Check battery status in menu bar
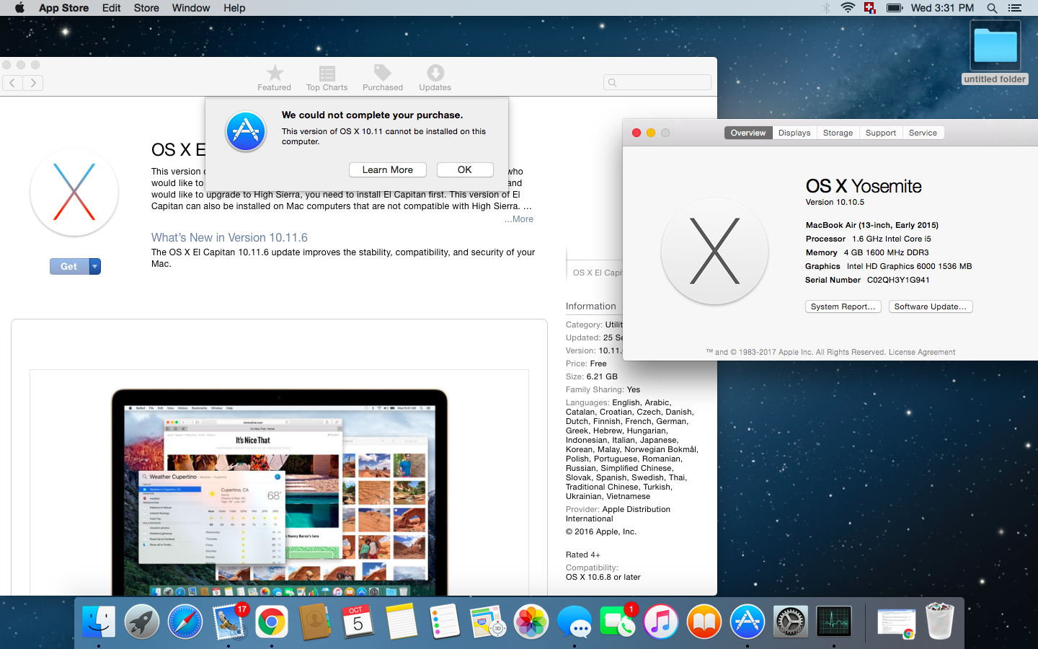1038x649 pixels. 895,8
